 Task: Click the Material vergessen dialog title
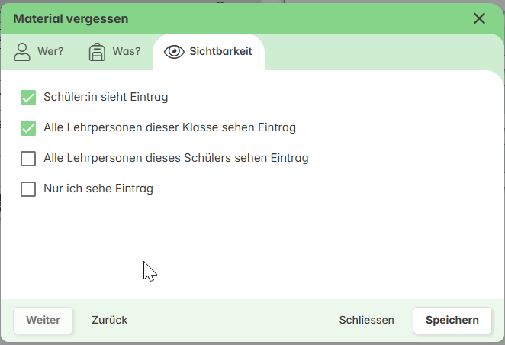(71, 18)
